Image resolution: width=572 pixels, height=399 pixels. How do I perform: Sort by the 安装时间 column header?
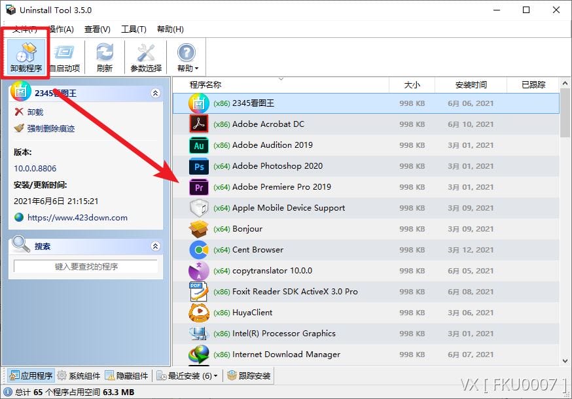471,84
